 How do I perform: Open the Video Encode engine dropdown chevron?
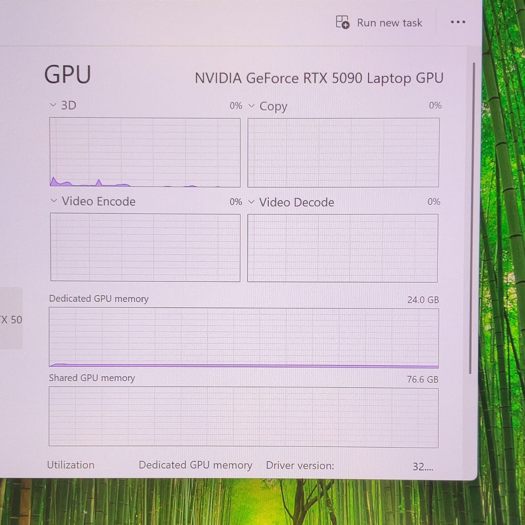pyautogui.click(x=54, y=201)
